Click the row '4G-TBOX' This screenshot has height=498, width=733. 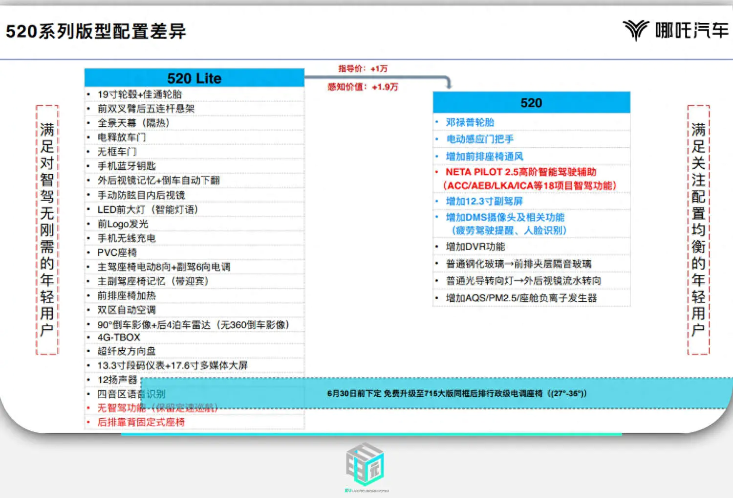194,338
